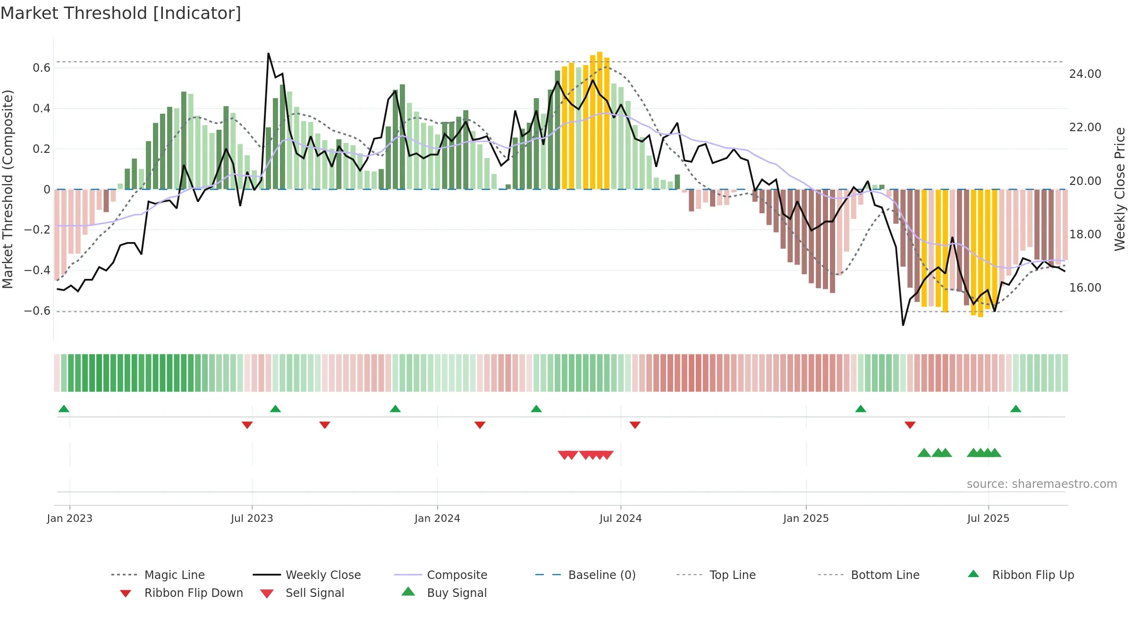This screenshot has height=637, width=1133.
Task: Click the red flip-down triangle around Apr 2025
Action: click(x=910, y=425)
